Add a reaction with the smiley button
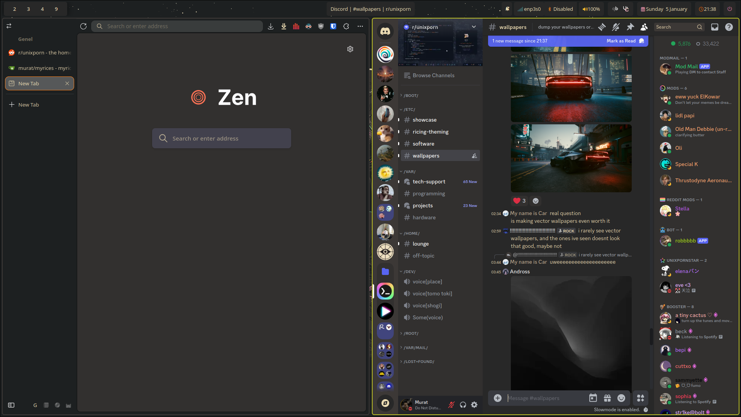The width and height of the screenshot is (741, 417). pyautogui.click(x=536, y=201)
